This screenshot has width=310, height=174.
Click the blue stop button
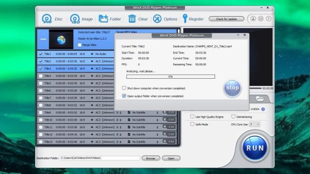click(232, 88)
